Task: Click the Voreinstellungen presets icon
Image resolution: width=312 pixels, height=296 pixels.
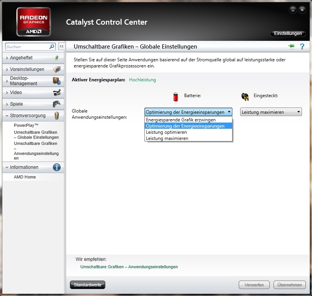Action: [x=57, y=69]
